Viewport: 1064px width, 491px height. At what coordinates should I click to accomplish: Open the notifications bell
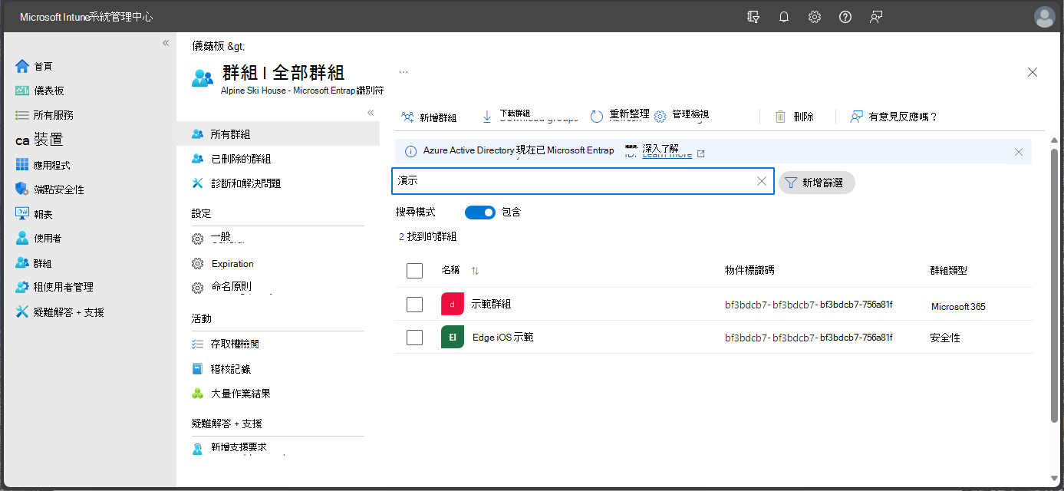click(x=784, y=17)
